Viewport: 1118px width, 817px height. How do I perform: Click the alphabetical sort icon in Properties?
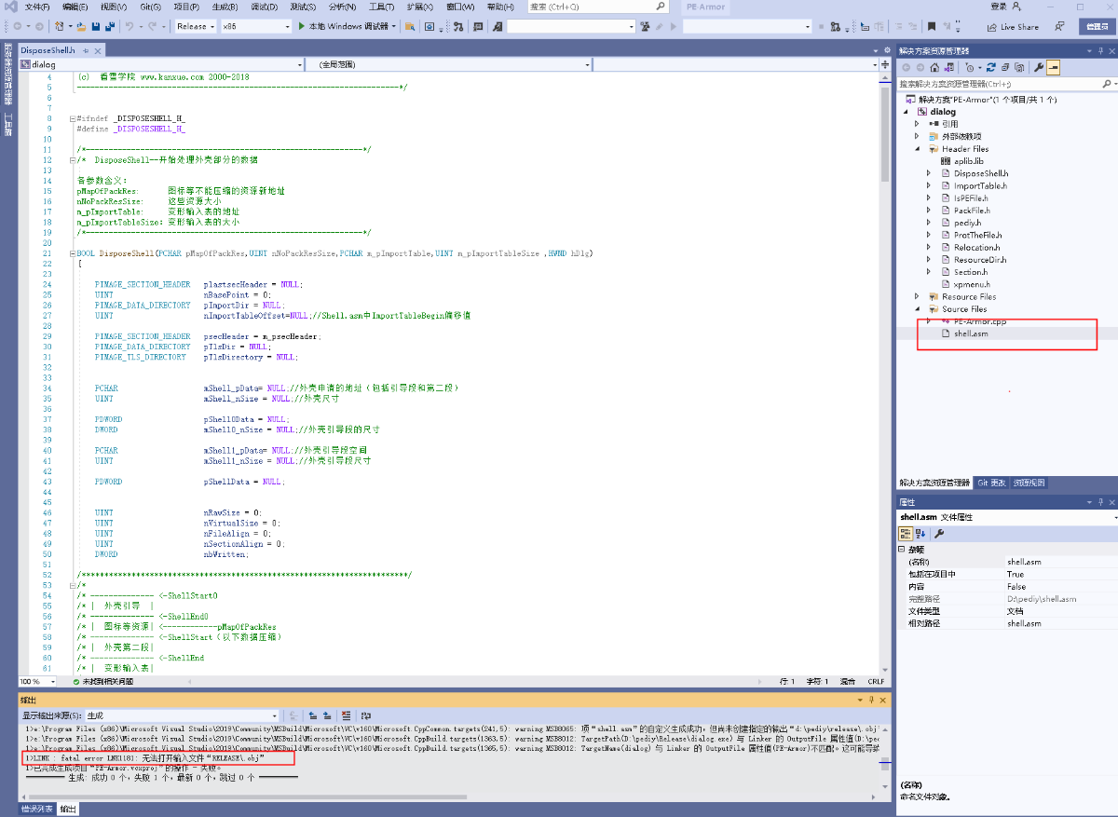(920, 534)
